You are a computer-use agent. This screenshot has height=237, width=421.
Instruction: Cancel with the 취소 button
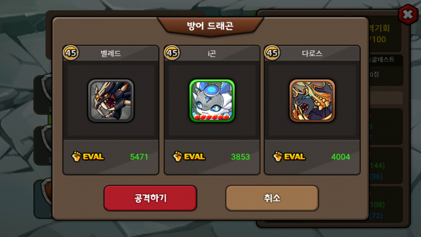coord(272,198)
